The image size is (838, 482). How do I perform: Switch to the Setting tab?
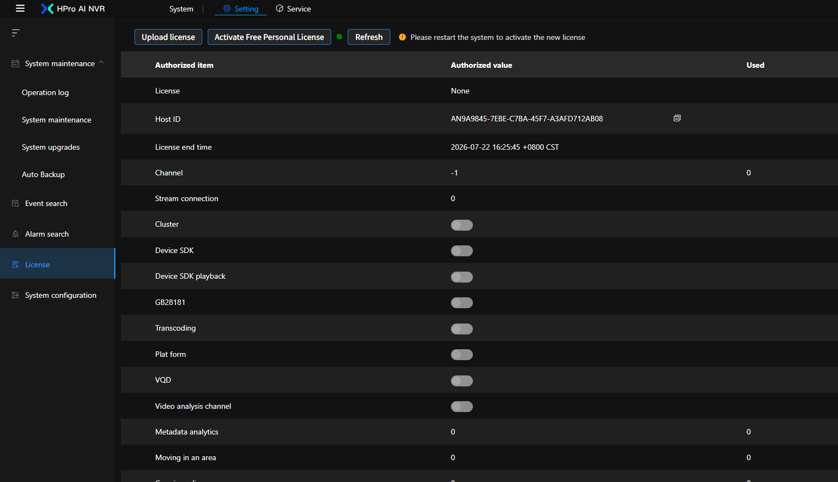[x=241, y=9]
